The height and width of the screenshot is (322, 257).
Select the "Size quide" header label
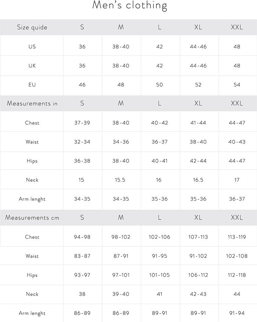tap(32, 27)
